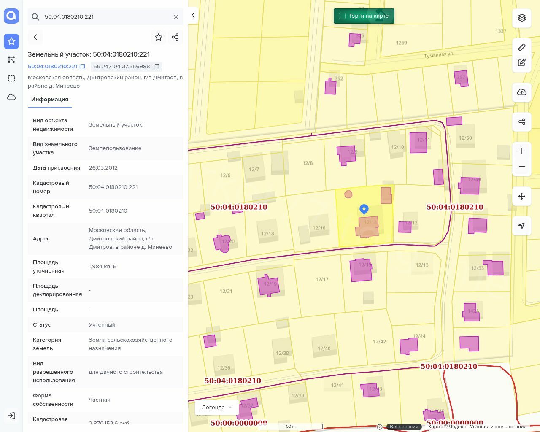Zoom out on the map
Image resolution: width=540 pixels, height=432 pixels.
tap(522, 166)
